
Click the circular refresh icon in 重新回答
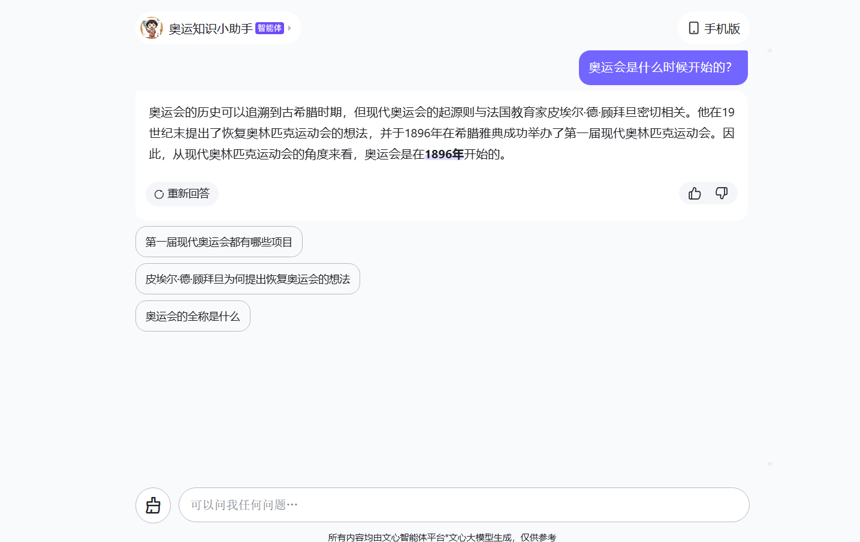point(159,194)
